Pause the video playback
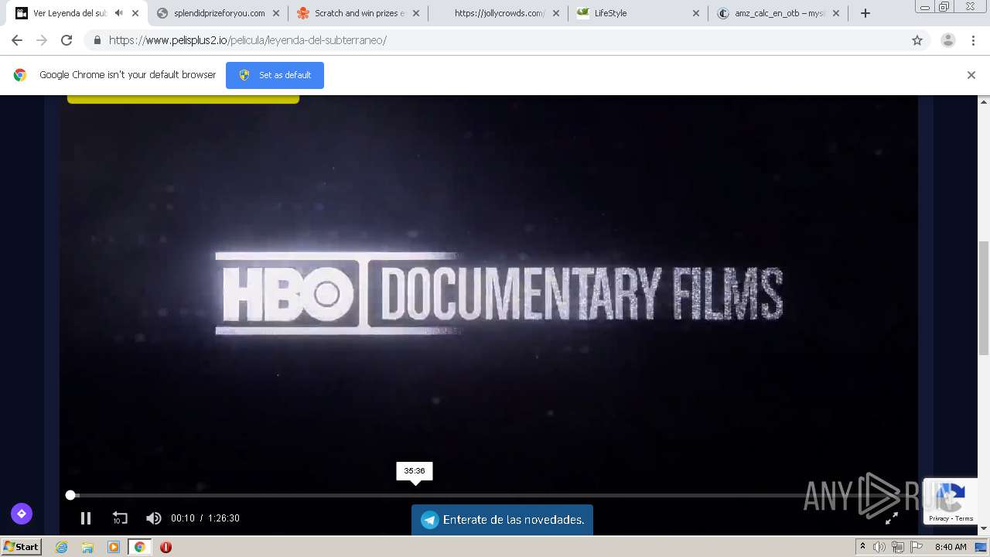This screenshot has width=990, height=557. click(x=86, y=518)
